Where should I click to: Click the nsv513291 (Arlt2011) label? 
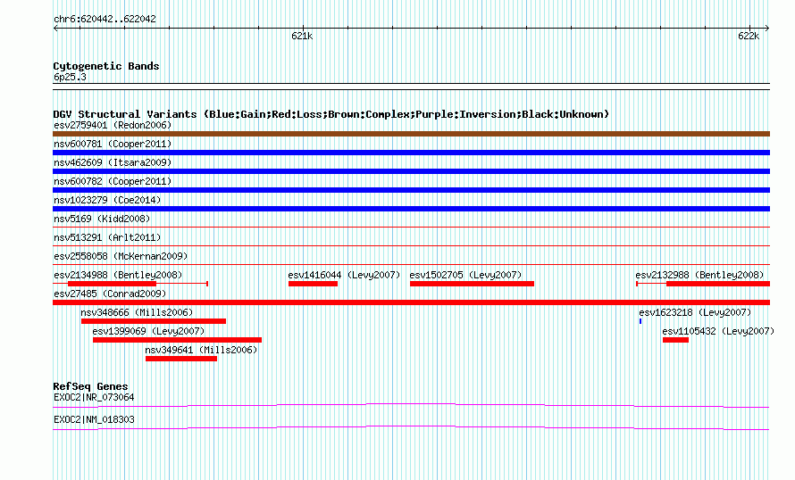point(107,237)
